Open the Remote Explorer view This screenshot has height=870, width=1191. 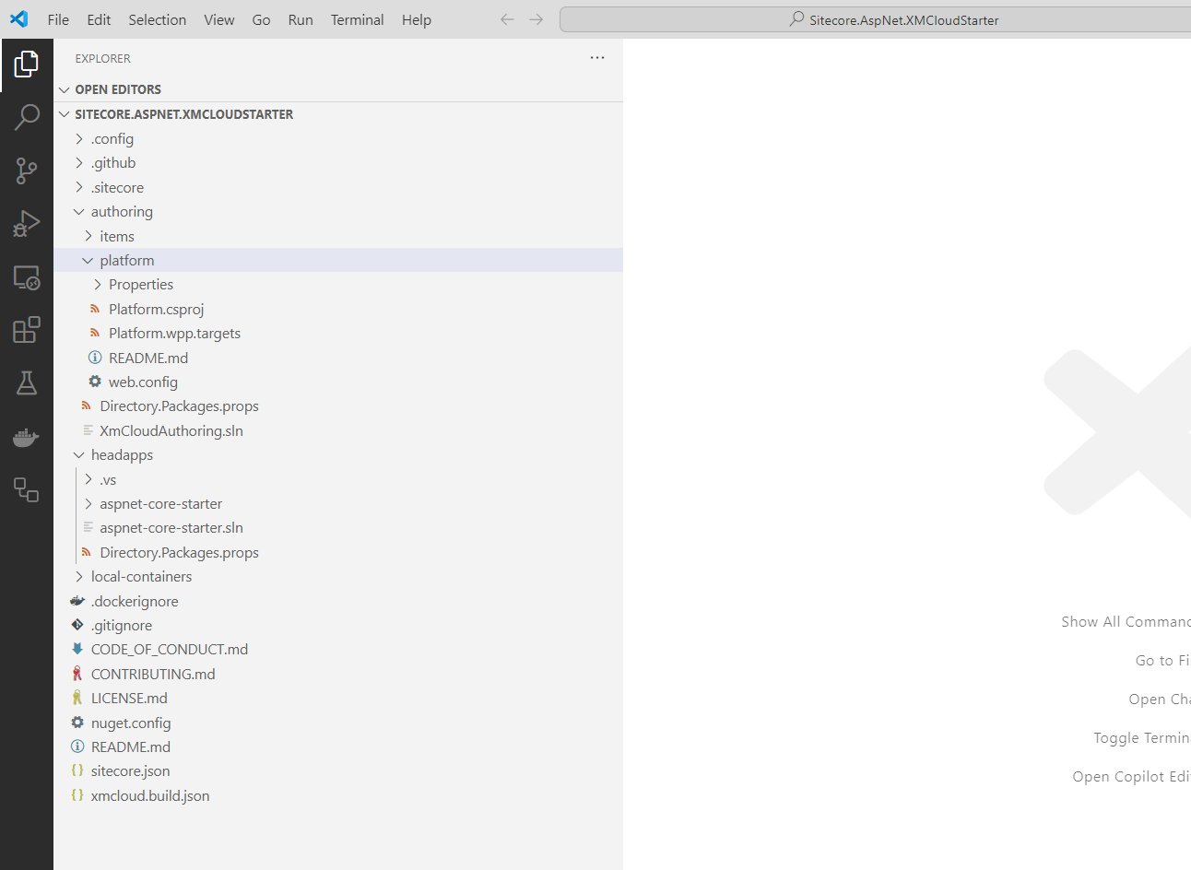[x=27, y=277]
